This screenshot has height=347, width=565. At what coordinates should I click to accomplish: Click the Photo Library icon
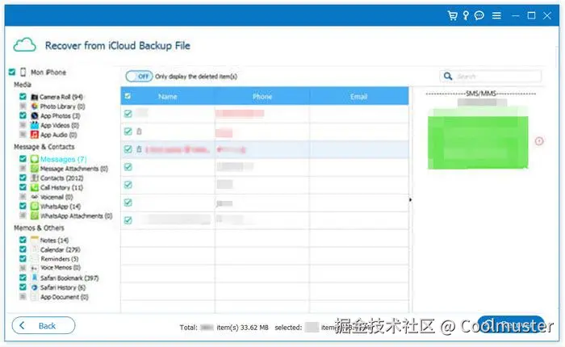click(x=34, y=107)
